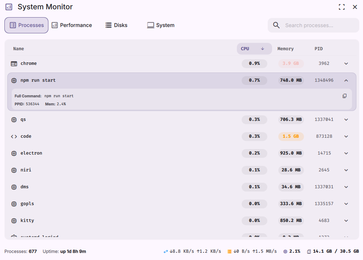Expand details for the gopls process
Screen dimensions: 363x260
[x=346, y=204]
